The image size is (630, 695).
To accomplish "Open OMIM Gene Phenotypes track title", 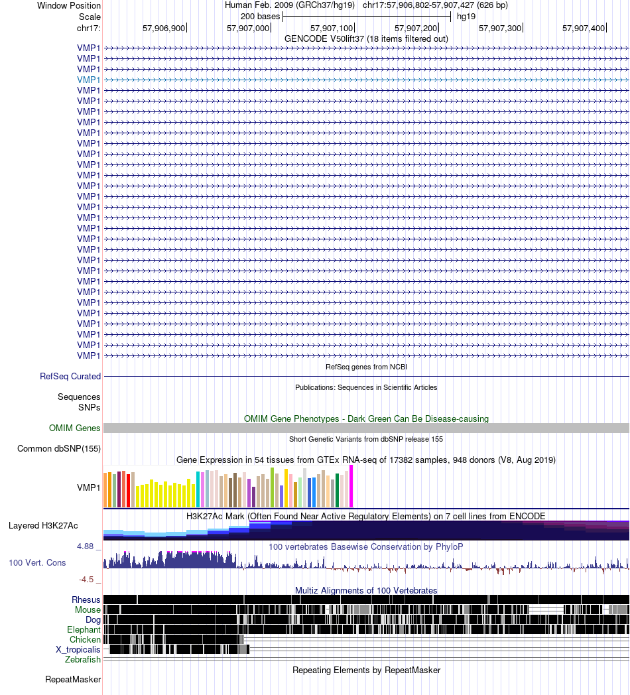I will pos(366,419).
